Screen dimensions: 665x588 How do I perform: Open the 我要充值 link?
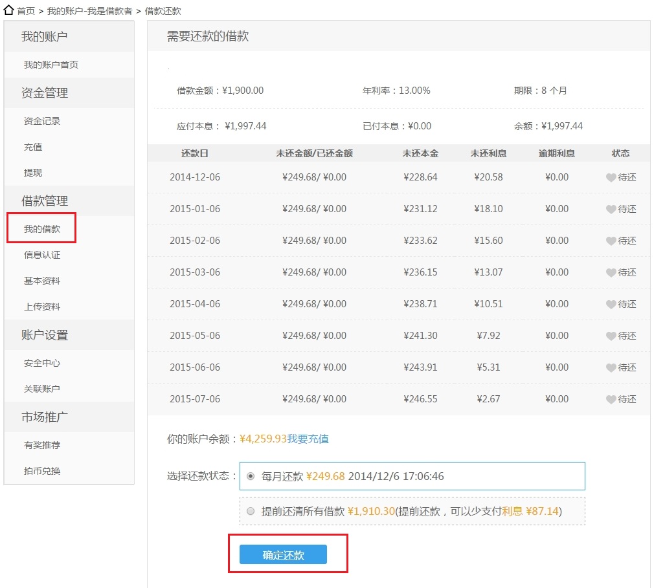point(308,439)
